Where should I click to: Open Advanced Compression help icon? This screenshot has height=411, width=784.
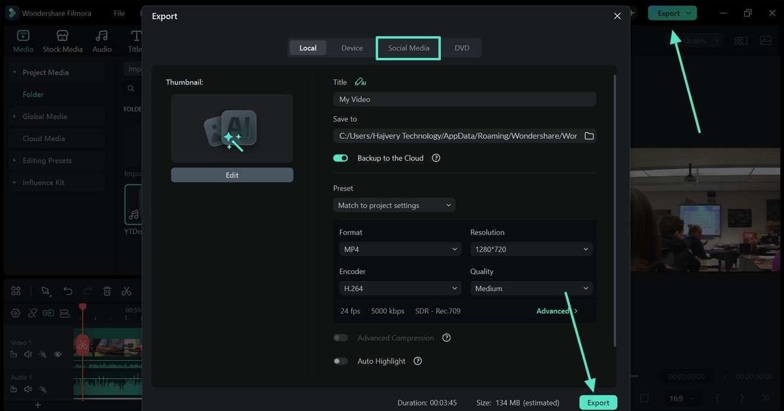click(446, 337)
